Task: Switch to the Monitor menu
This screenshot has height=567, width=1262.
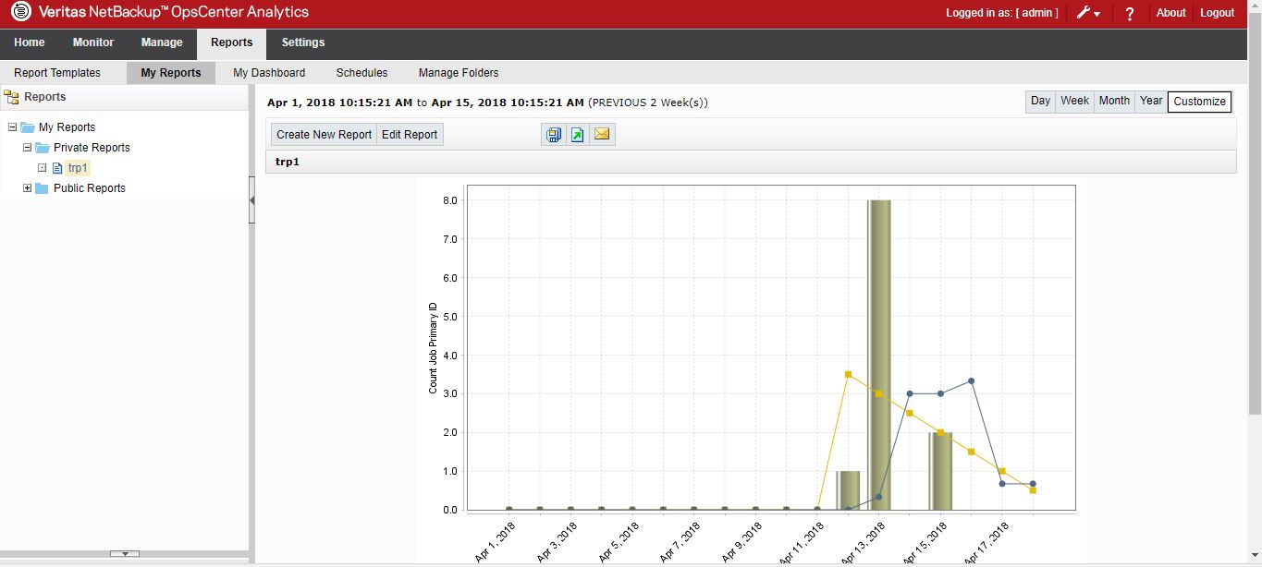Action: pyautogui.click(x=92, y=42)
